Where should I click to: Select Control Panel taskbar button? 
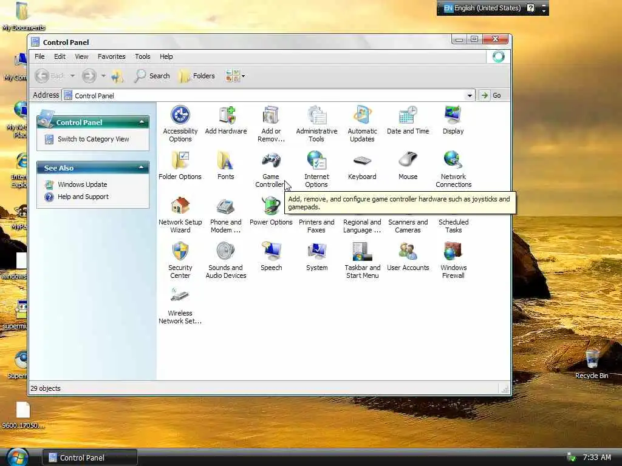[90, 458]
